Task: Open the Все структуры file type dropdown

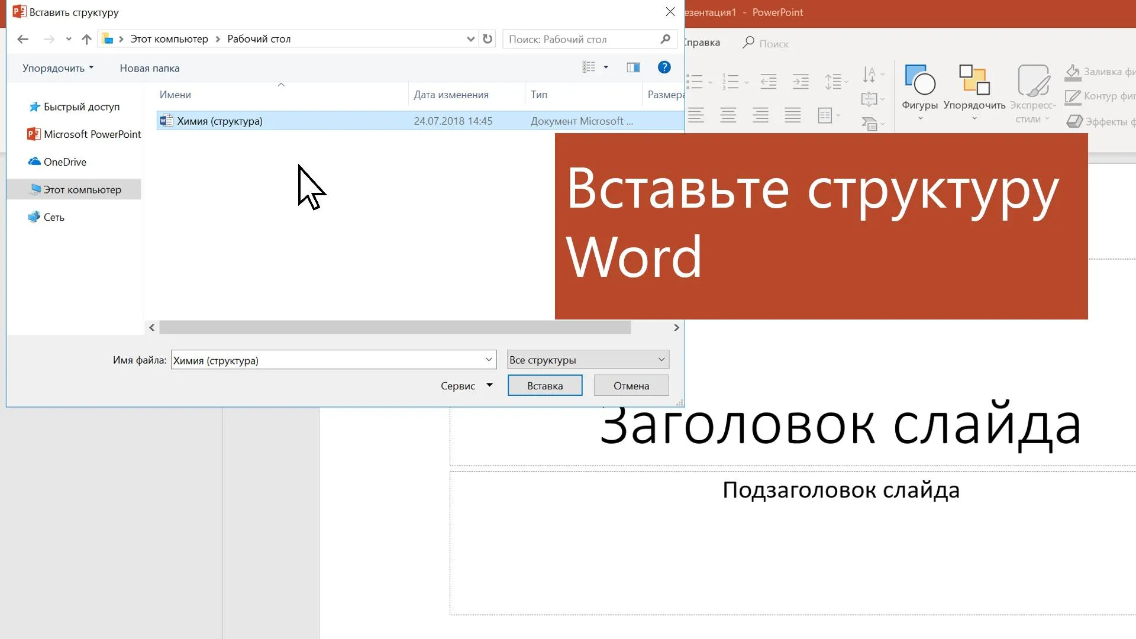Action: point(588,360)
